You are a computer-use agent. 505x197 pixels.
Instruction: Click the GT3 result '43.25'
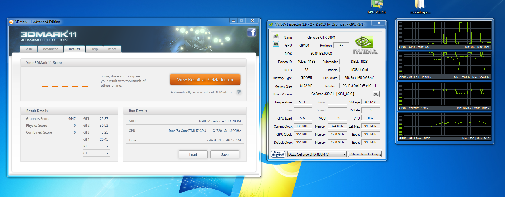pyautogui.click(x=104, y=132)
